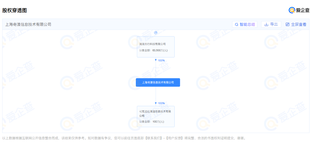Select the central 上海奇漾信息技术有限公司 node
This screenshot has height=145, width=310.
tap(158, 83)
